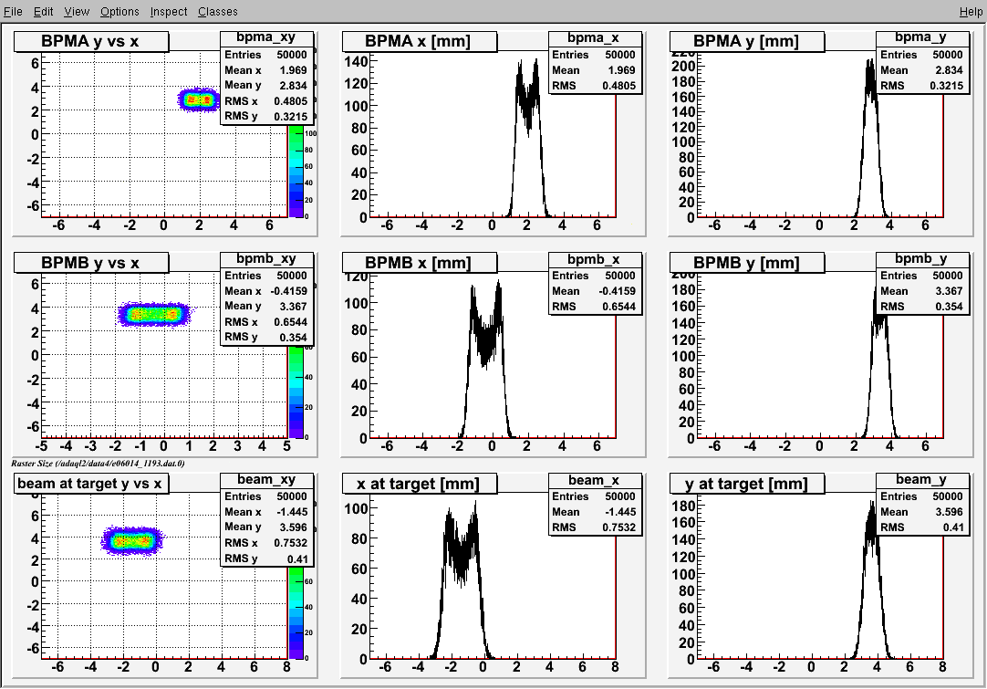The height and width of the screenshot is (689, 987).
Task: Click 'Entries 50000' in bpma_x stats
Action: pyautogui.click(x=594, y=55)
